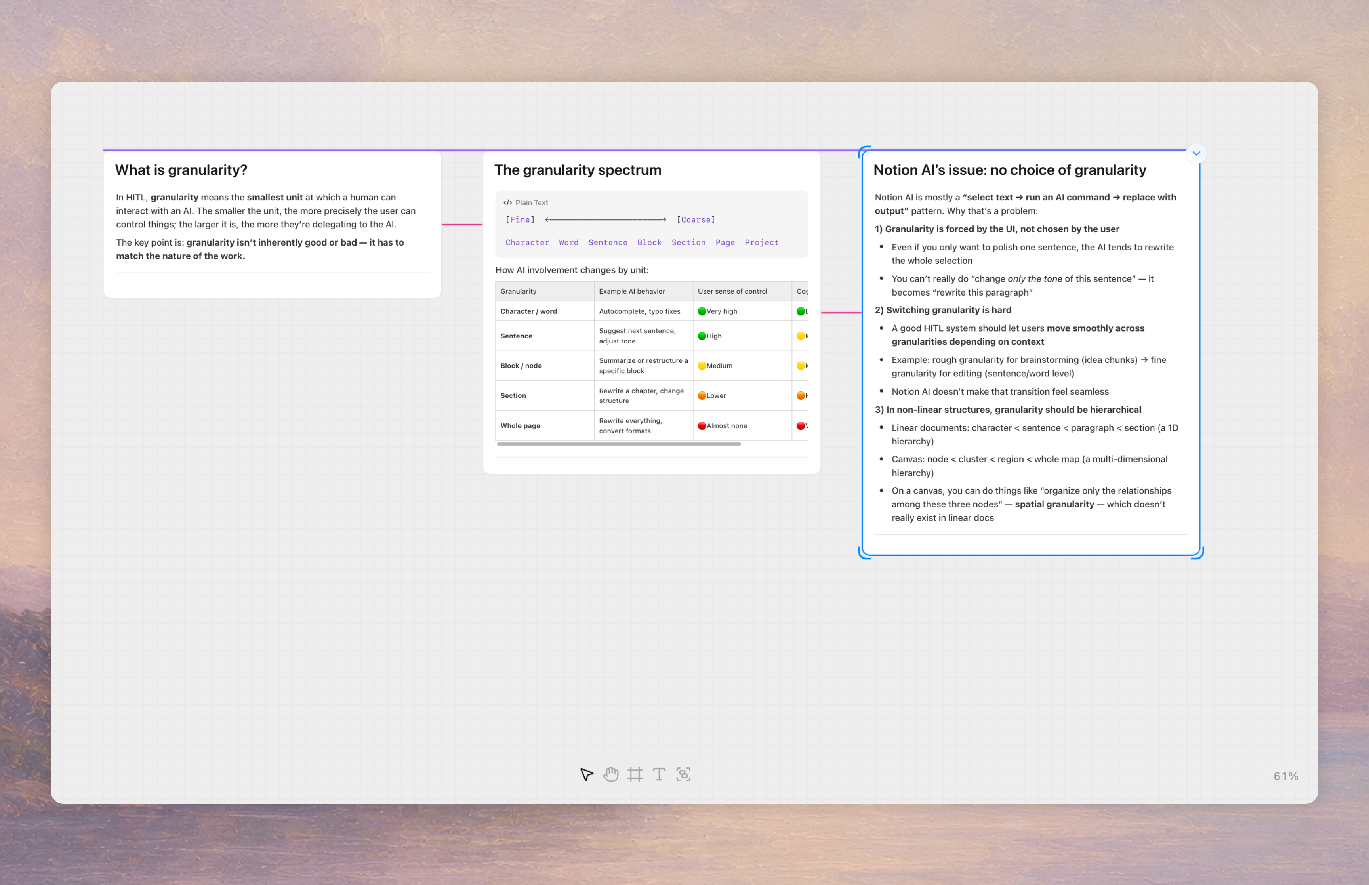Click the "Plain Text" code block label

point(532,203)
